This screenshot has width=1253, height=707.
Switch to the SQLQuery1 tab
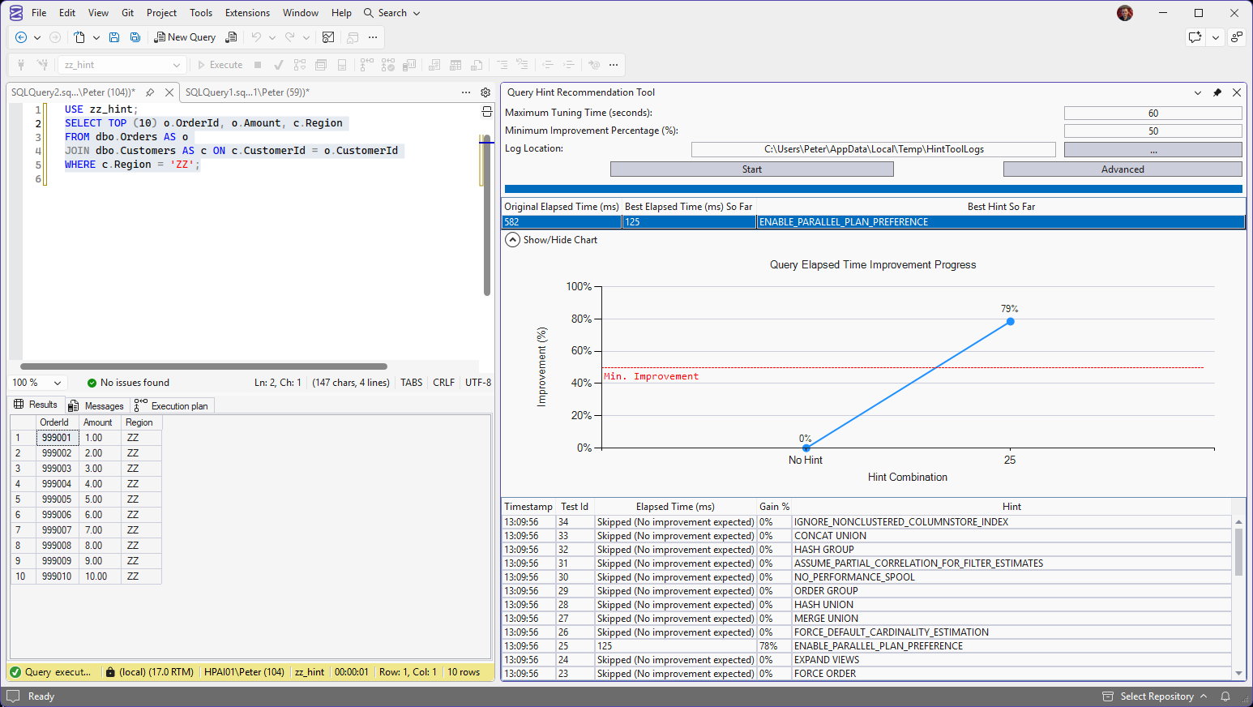[247, 92]
